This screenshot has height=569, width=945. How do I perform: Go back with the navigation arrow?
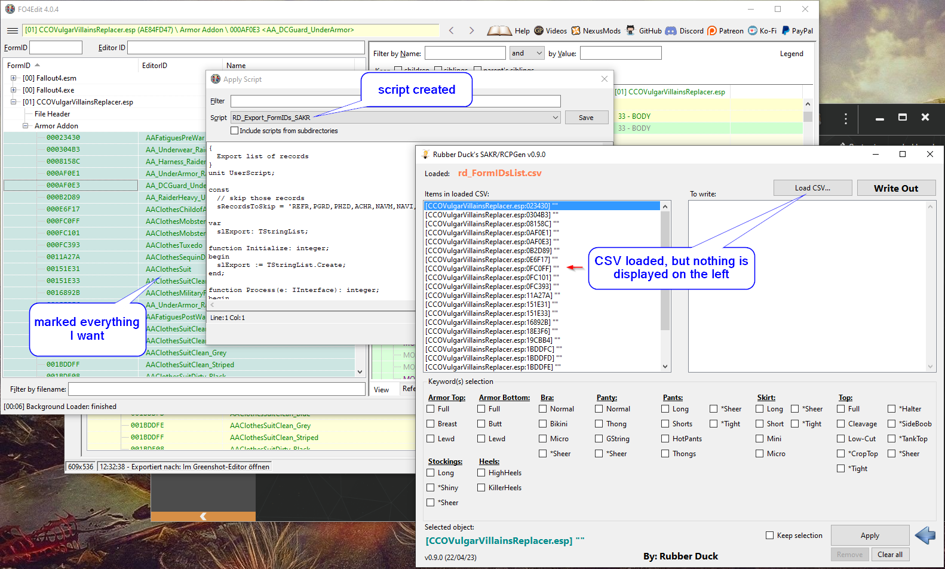452,30
